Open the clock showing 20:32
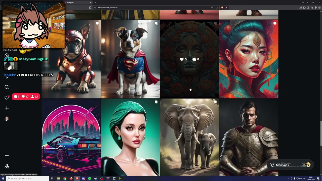The height and width of the screenshot is (181, 322). click(x=311, y=178)
